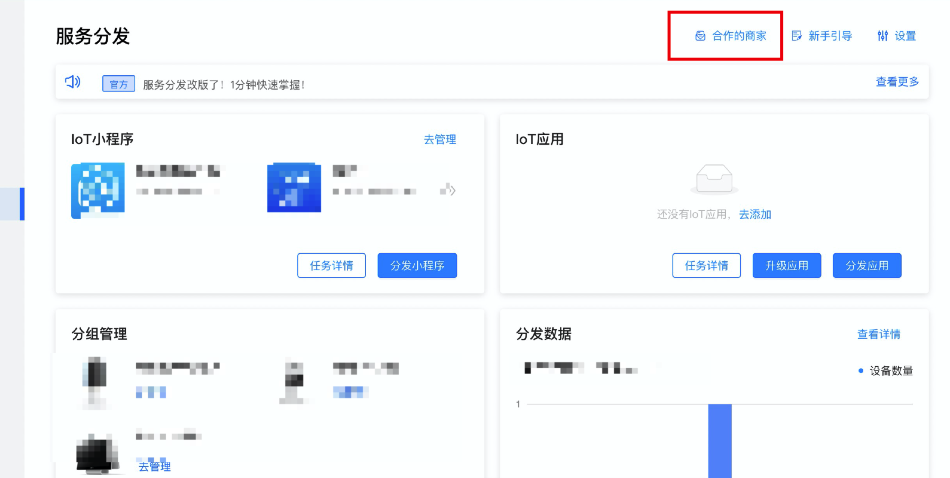Click 去管理 in IoT小程序 card
This screenshot has height=478, width=950.
[x=440, y=139]
